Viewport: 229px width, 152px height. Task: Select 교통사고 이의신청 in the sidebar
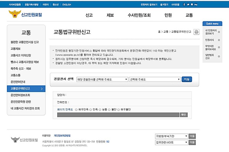21,55
